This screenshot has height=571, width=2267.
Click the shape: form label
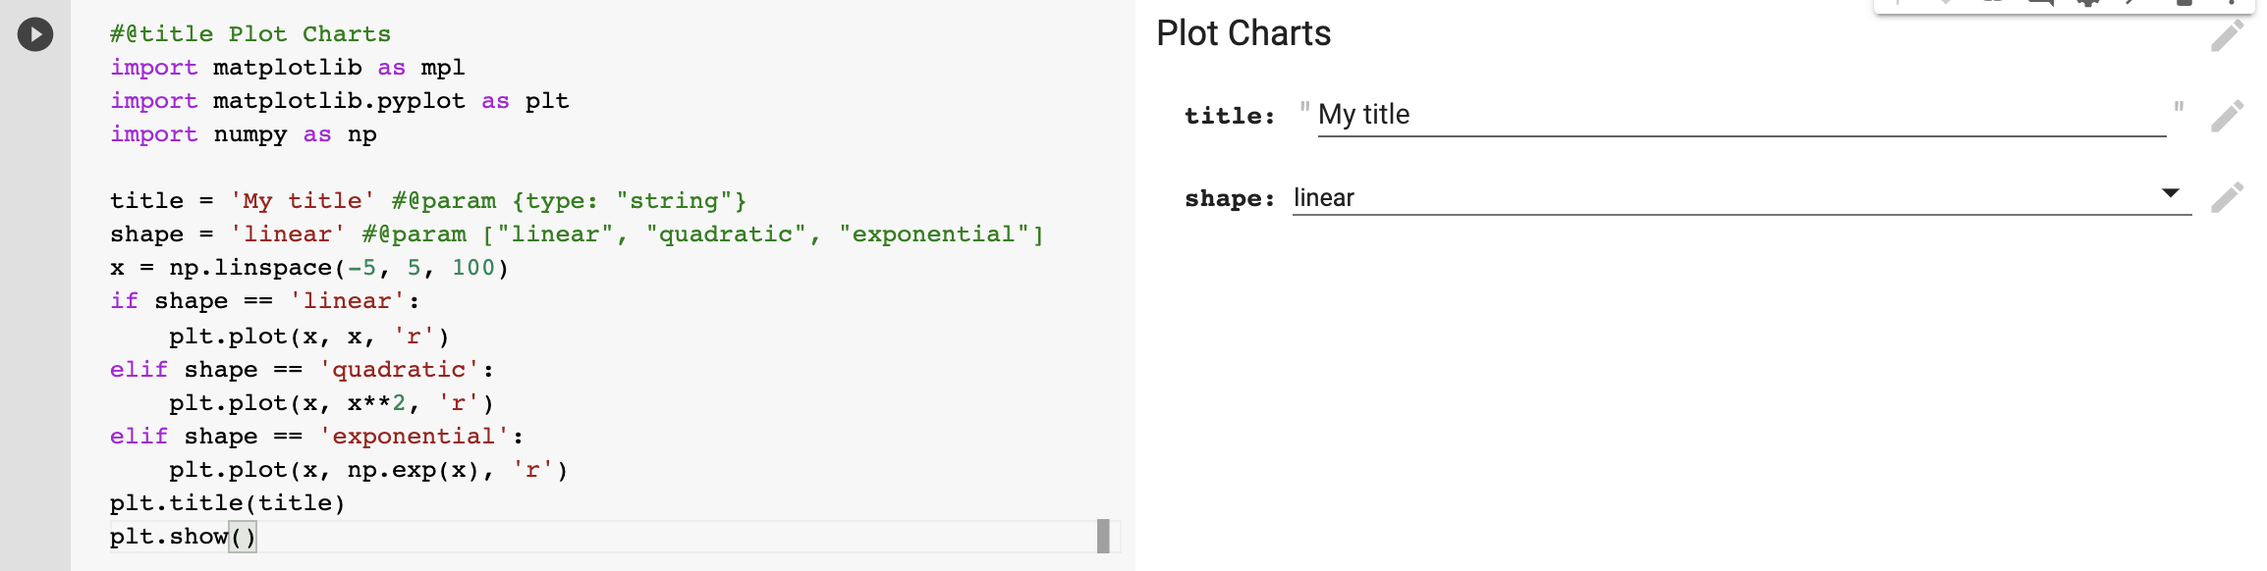click(x=1230, y=199)
